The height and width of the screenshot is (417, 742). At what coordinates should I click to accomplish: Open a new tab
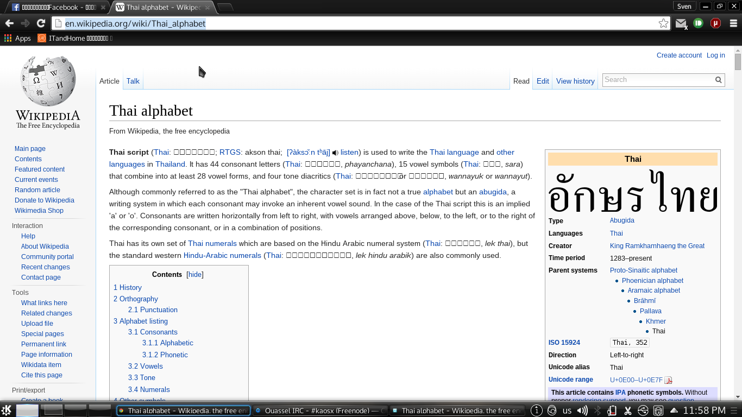pyautogui.click(x=225, y=7)
